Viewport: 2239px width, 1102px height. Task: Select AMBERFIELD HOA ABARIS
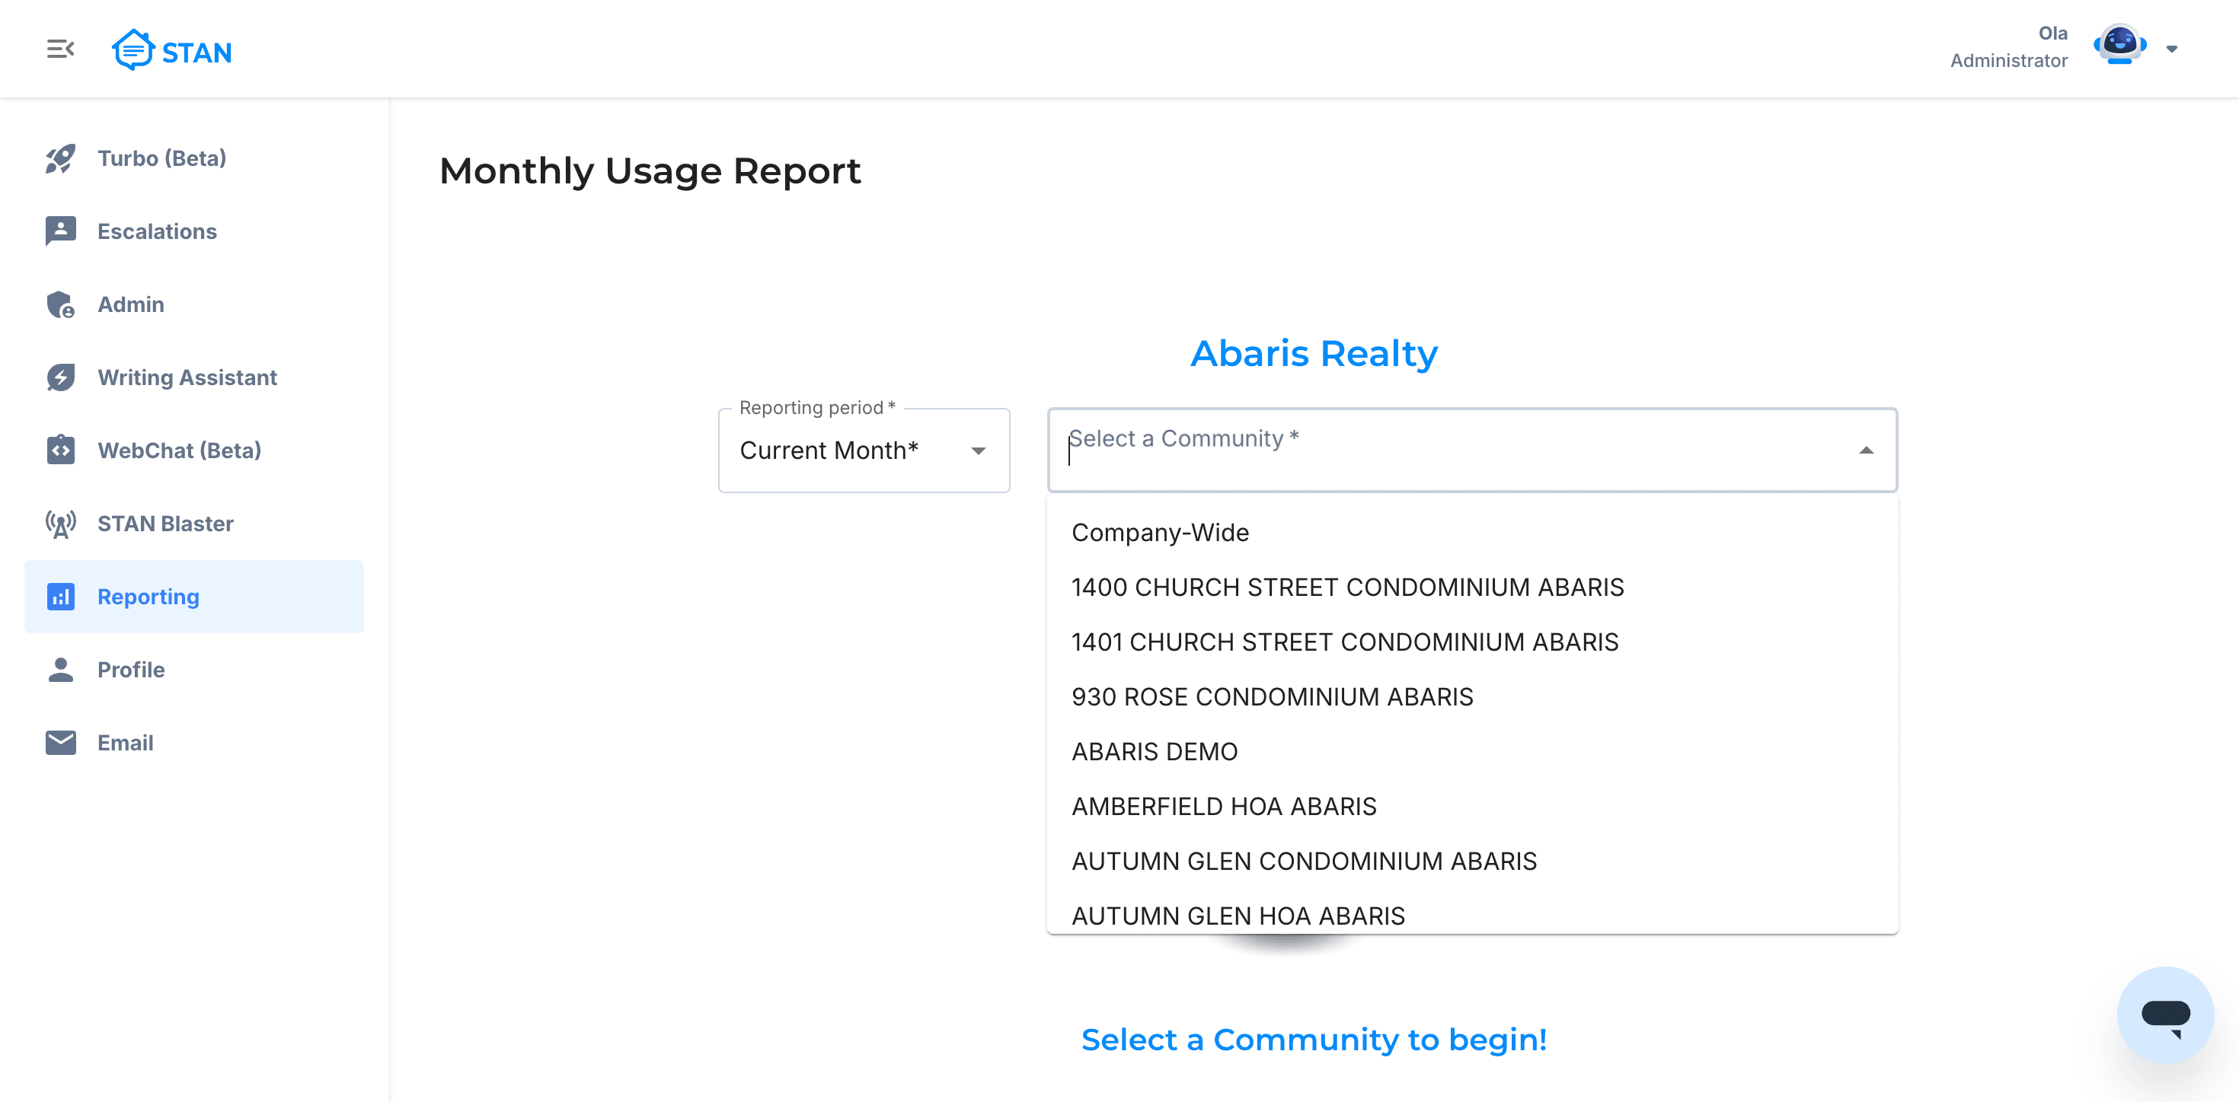click(x=1472, y=806)
